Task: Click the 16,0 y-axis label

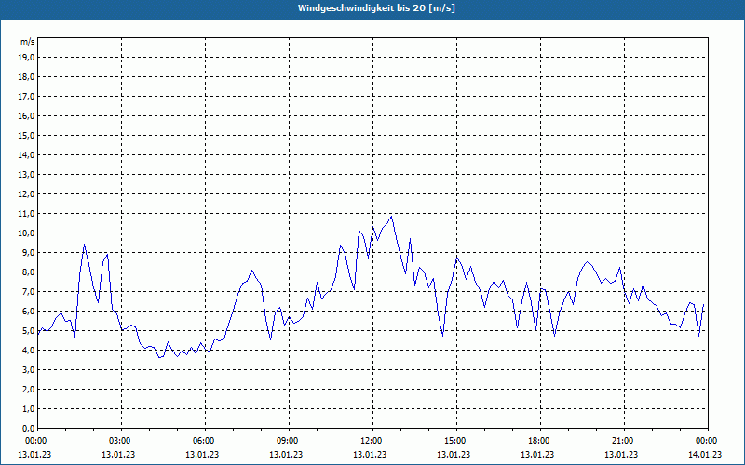Action: [x=26, y=115]
